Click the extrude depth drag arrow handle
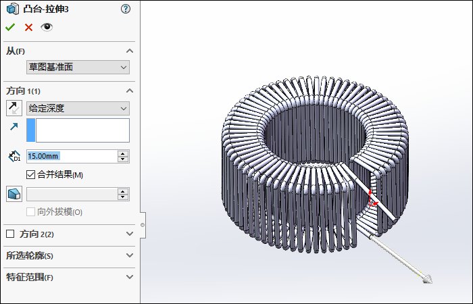Image resolution: width=473 pixels, height=304 pixels. [x=427, y=278]
